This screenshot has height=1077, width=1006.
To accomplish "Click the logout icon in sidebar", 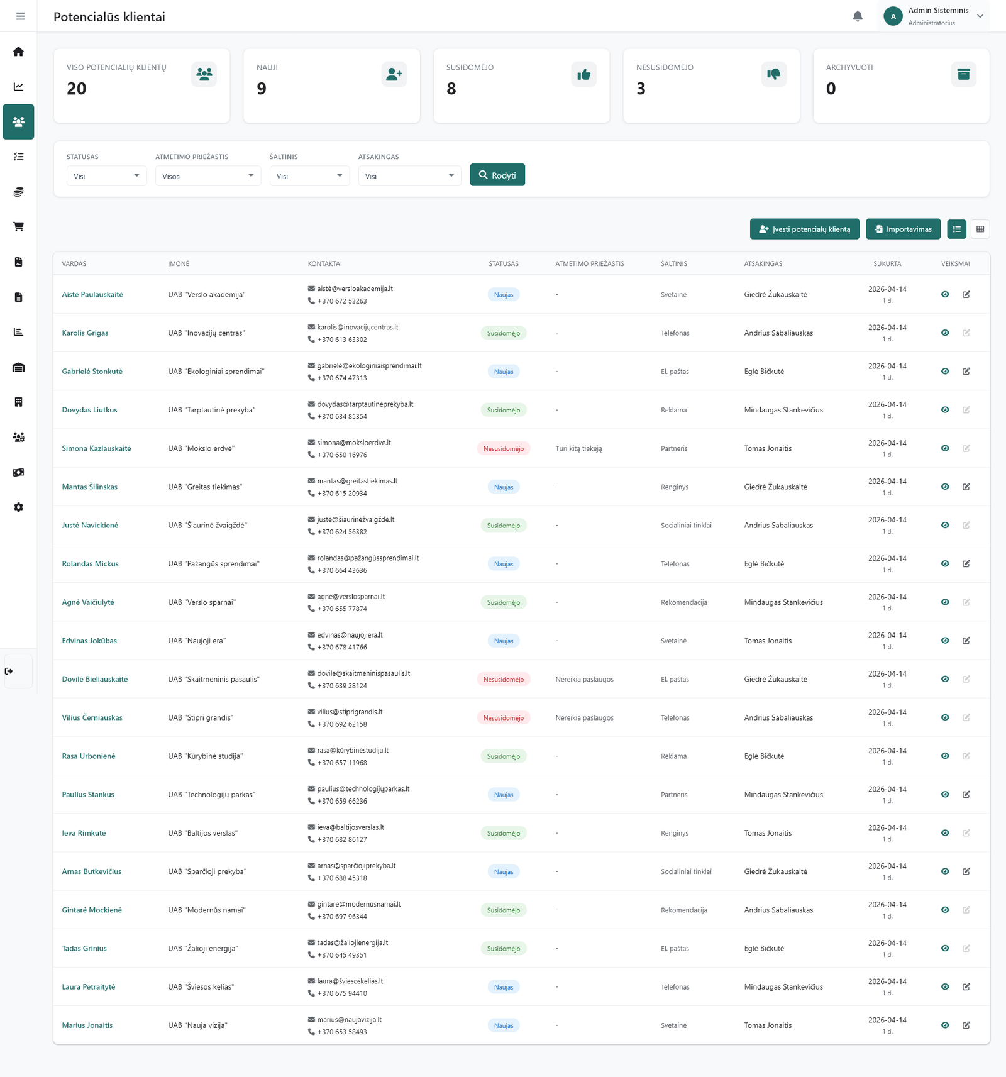I will tap(9, 671).
